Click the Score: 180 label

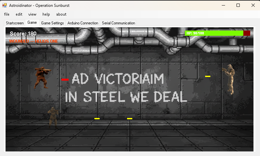23,34
